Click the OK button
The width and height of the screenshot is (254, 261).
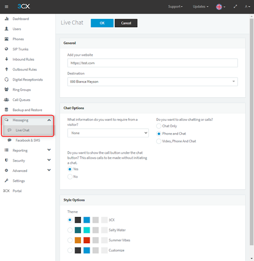(x=102, y=23)
